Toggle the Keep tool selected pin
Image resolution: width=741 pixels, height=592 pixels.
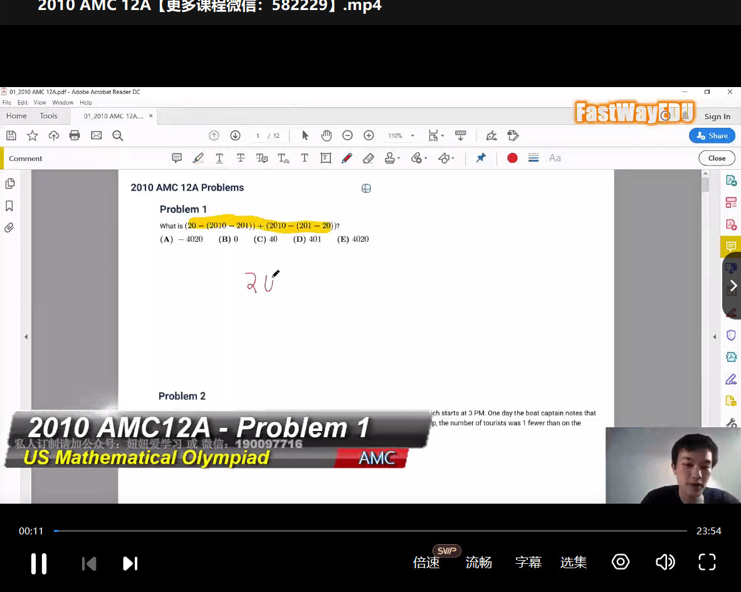pyautogui.click(x=481, y=158)
